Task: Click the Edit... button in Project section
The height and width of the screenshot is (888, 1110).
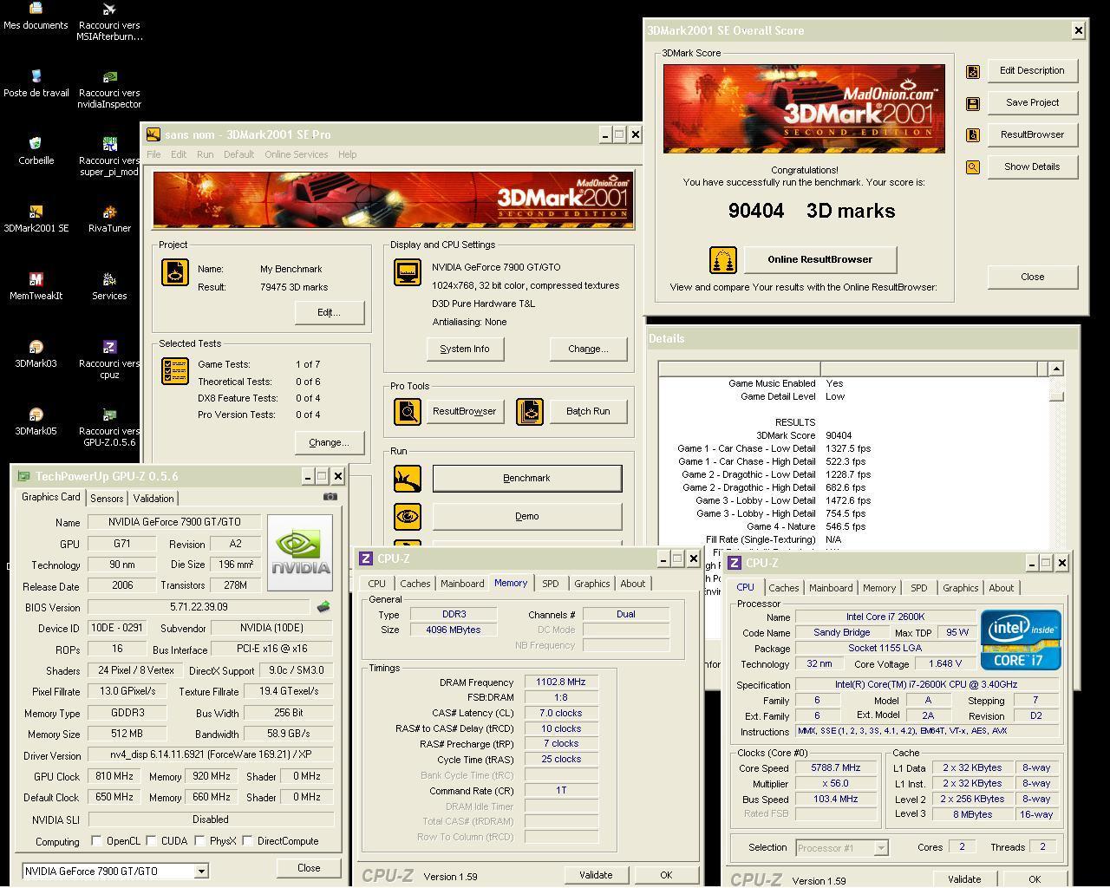Action: coord(330,312)
